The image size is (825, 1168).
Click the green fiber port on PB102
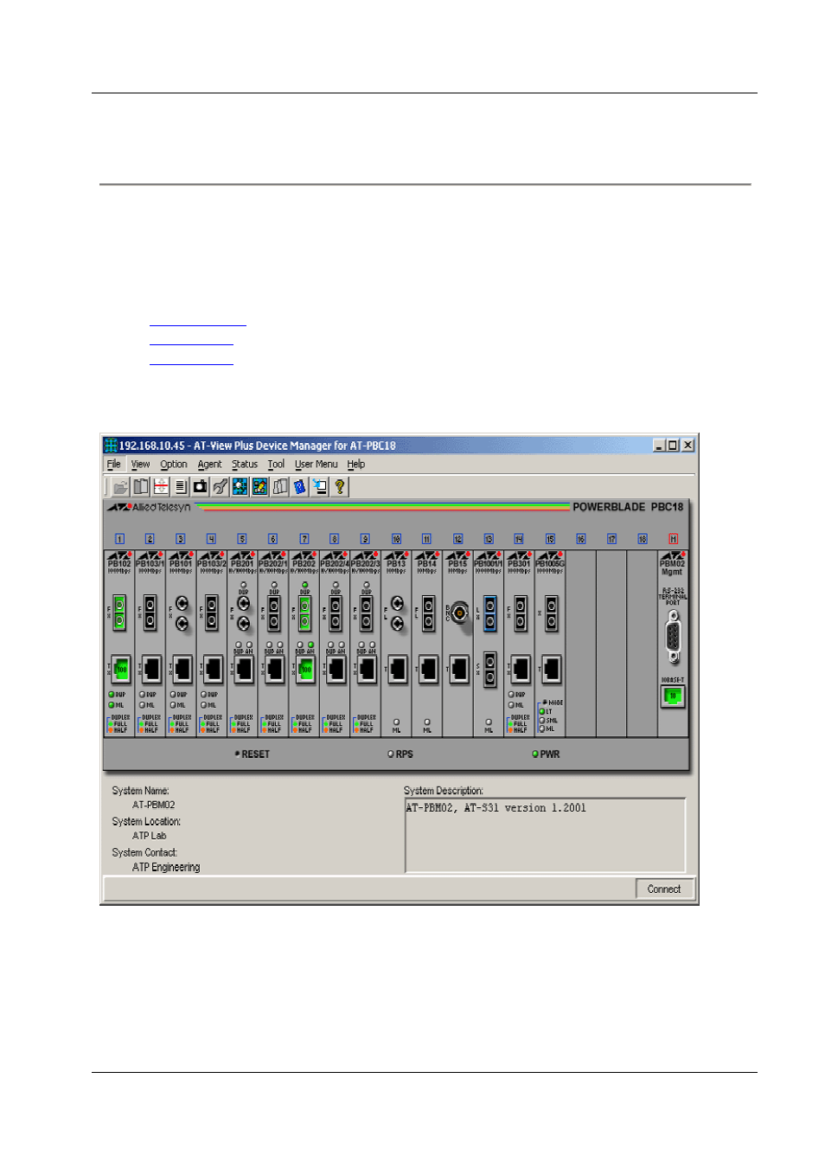click(120, 613)
